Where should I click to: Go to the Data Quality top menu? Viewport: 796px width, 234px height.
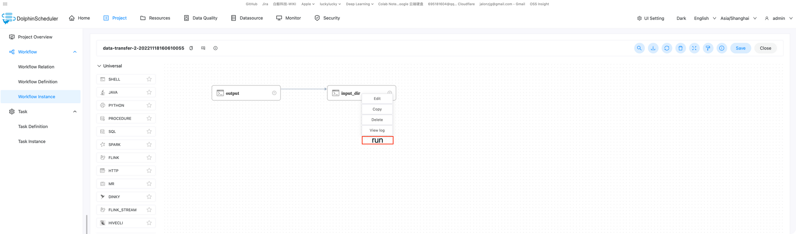click(x=201, y=18)
